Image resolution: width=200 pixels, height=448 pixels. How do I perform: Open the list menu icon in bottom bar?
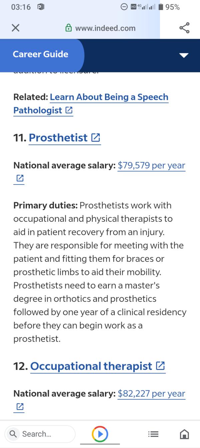click(153, 434)
